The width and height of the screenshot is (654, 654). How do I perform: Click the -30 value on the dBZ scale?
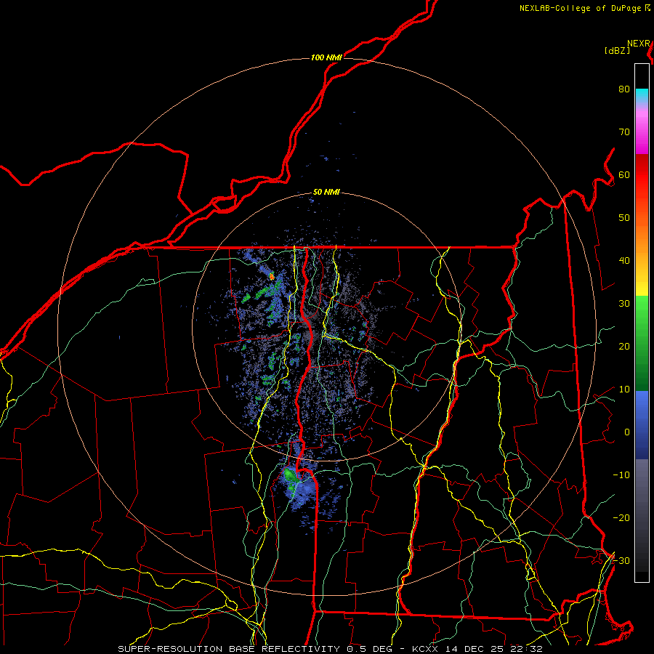click(x=621, y=561)
